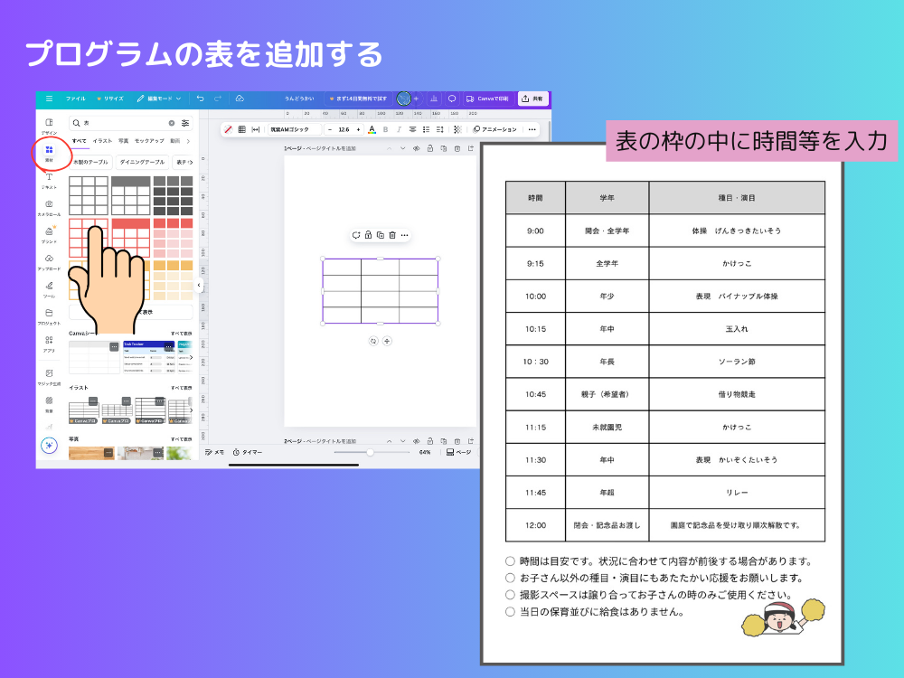Delete the selected table using the trash icon

coord(392,235)
